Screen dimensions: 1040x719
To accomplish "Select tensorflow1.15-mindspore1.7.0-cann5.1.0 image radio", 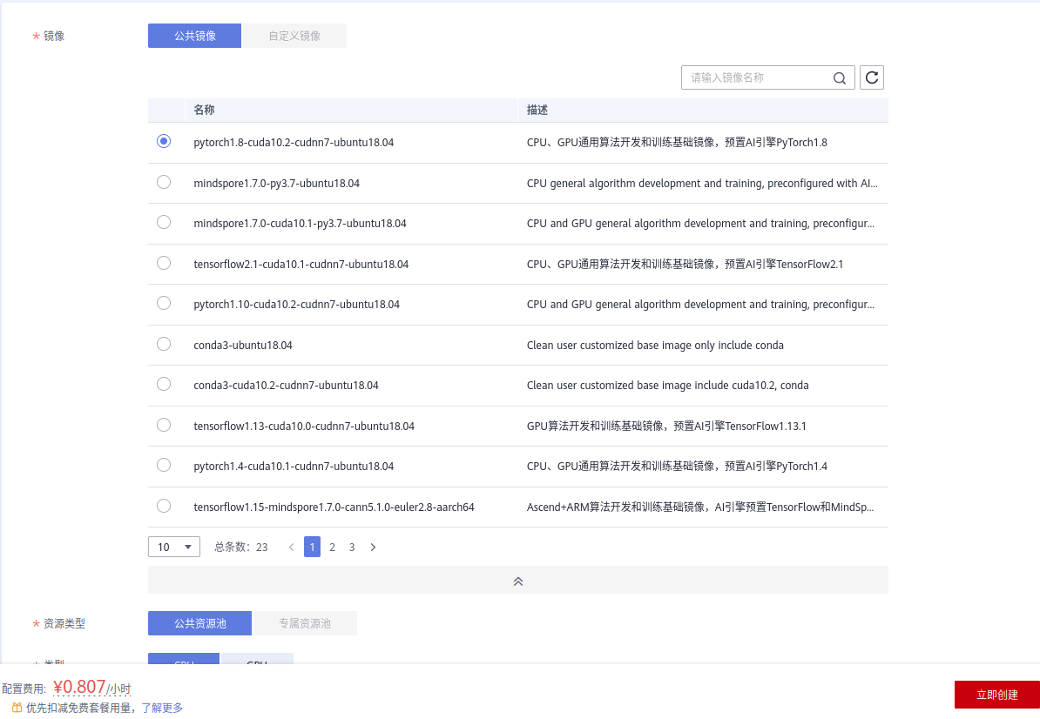I will pos(164,506).
